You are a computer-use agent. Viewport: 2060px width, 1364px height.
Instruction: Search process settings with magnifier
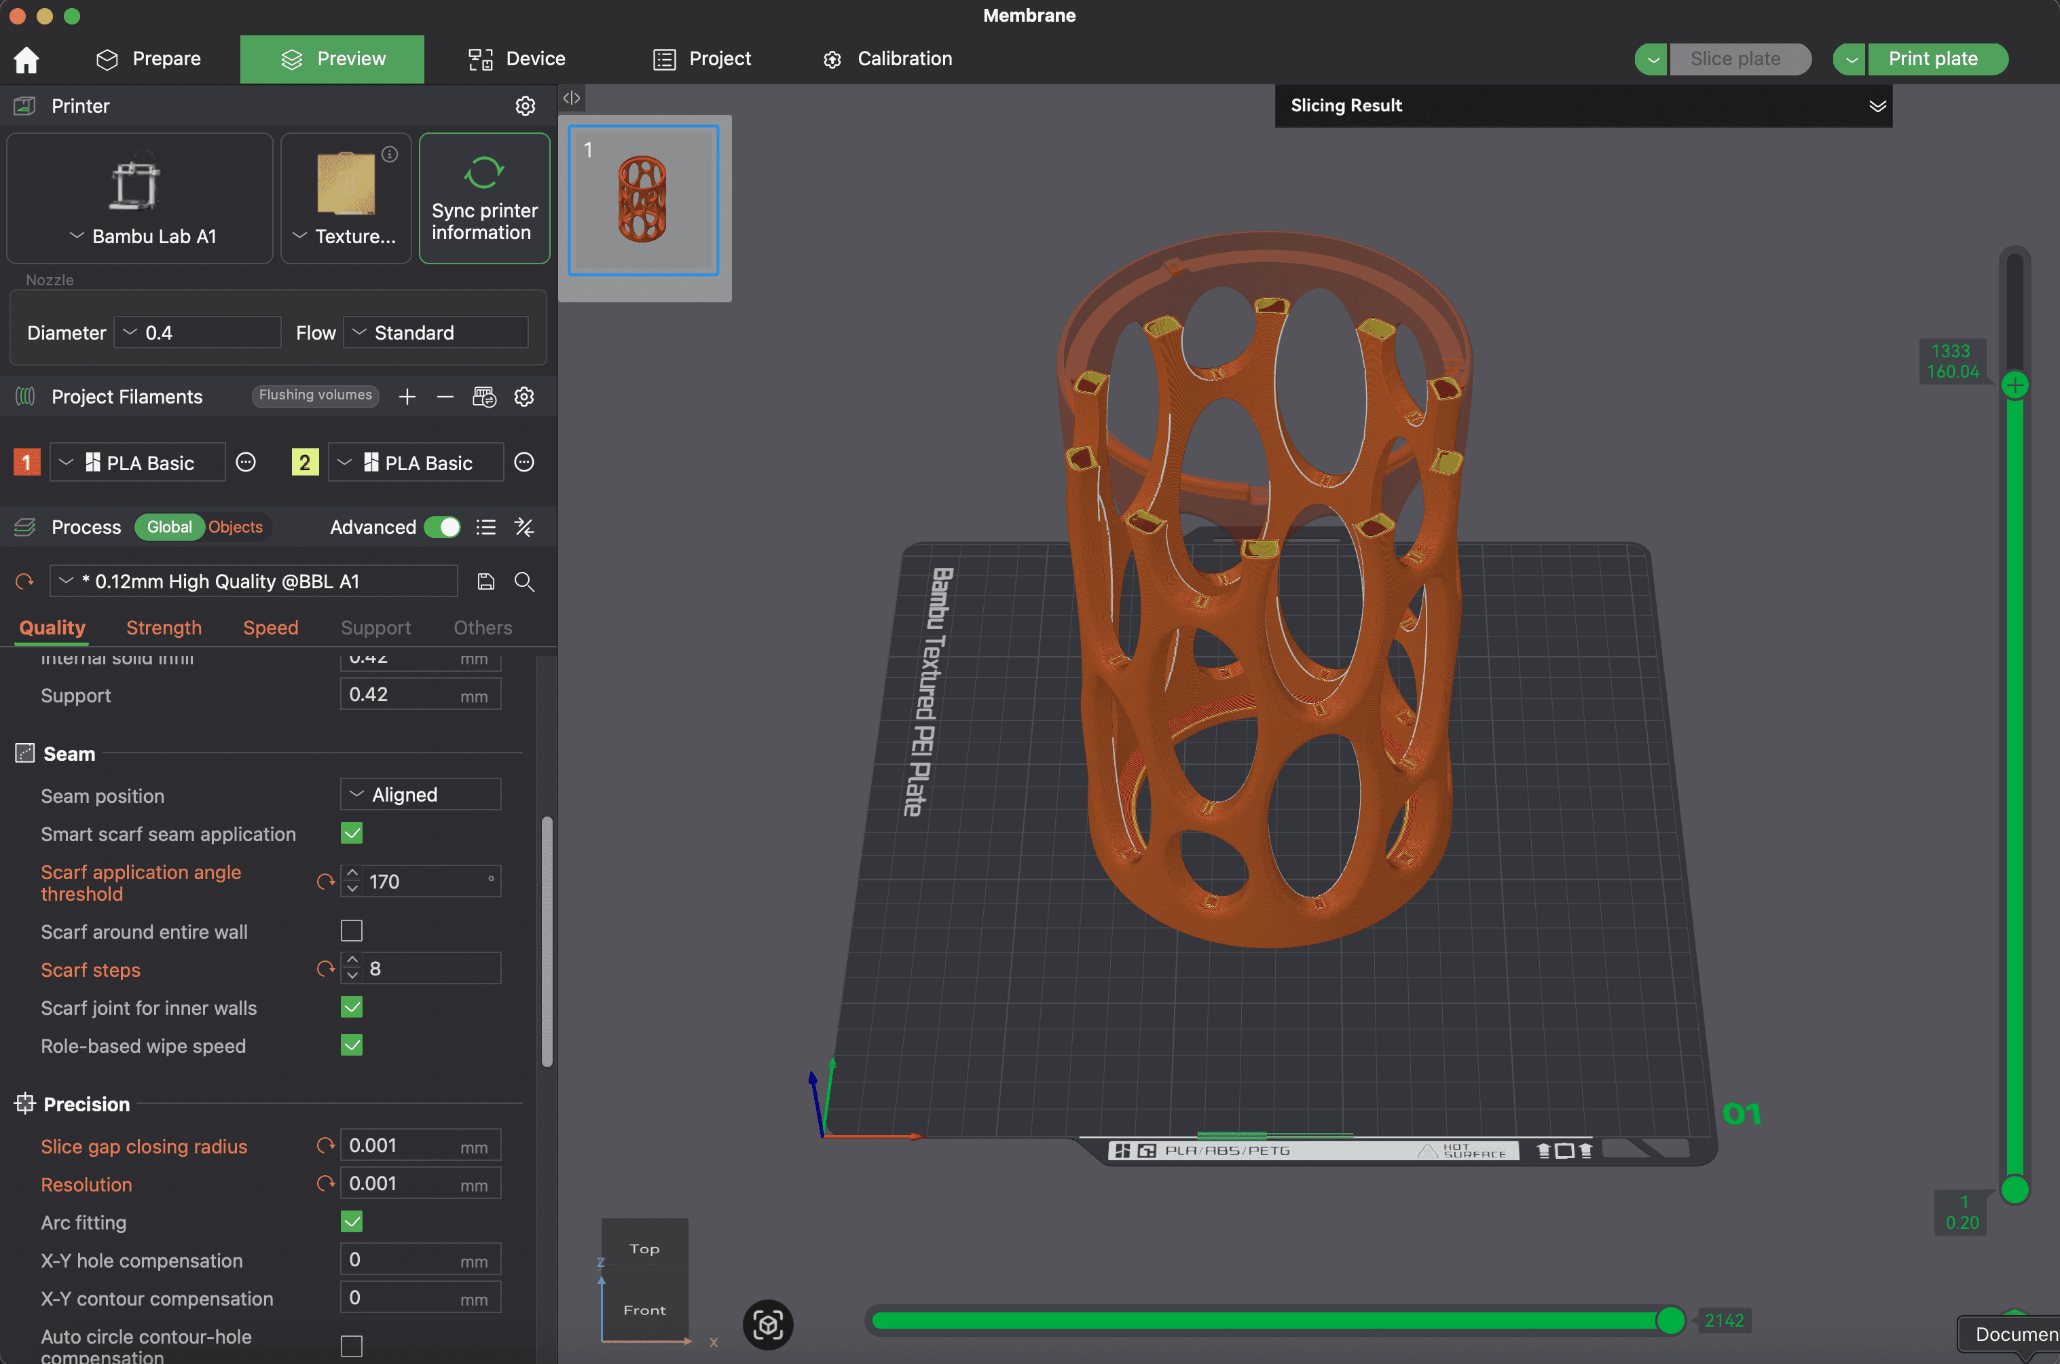coord(524,581)
